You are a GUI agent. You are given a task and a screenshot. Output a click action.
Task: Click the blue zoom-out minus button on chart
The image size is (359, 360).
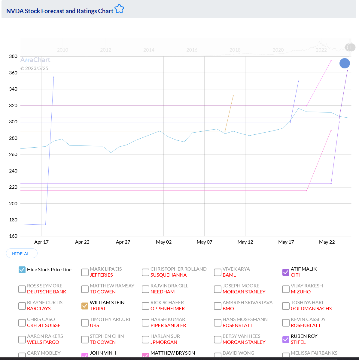pos(345,63)
